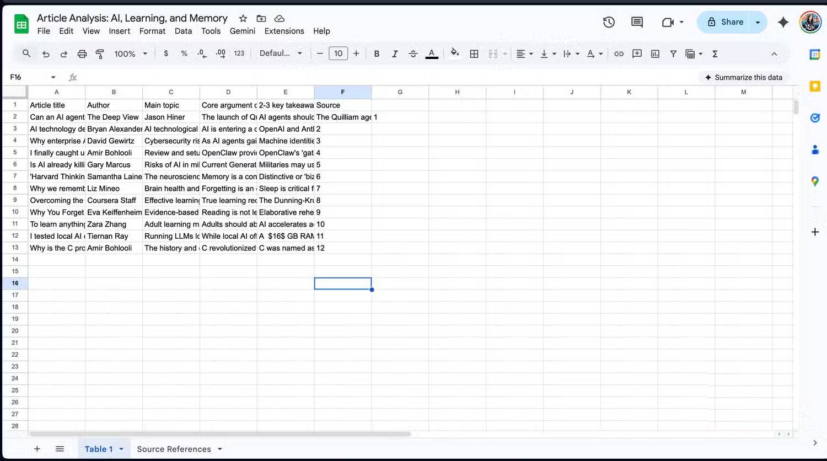Toggle bold formatting
Viewport: 827px width, 461px height.
coord(377,53)
